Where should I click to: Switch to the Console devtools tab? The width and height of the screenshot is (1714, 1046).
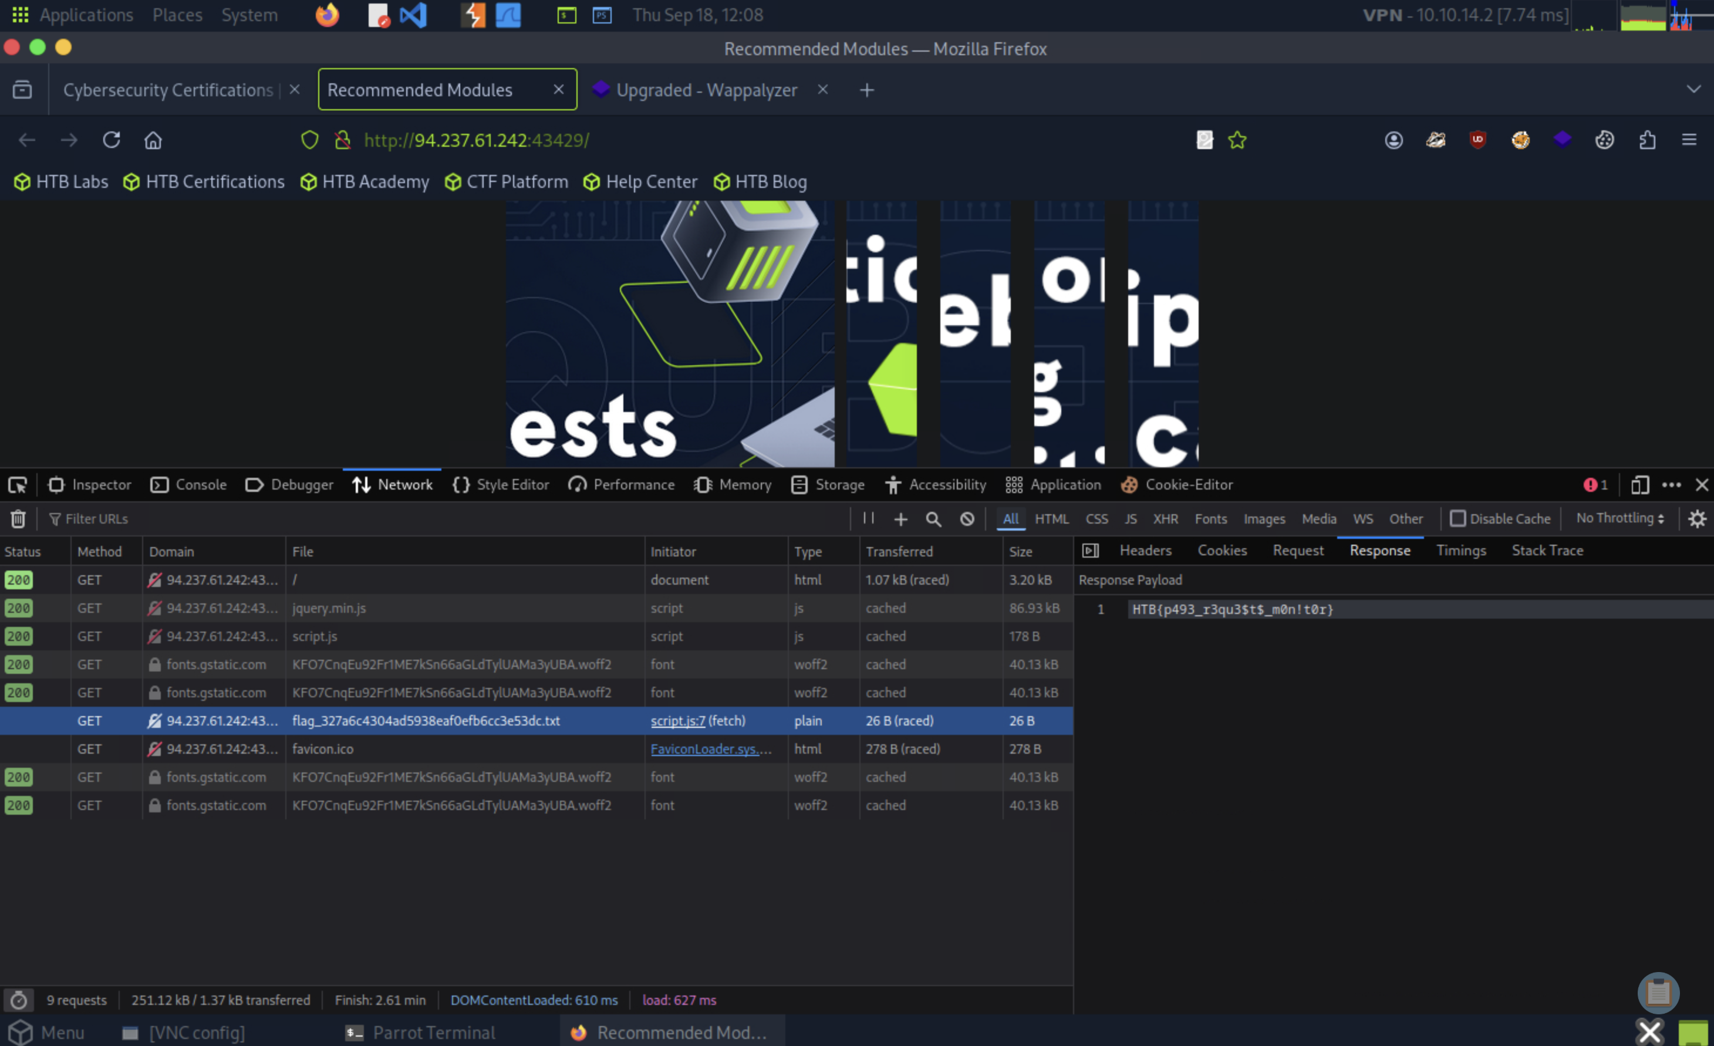coord(188,485)
